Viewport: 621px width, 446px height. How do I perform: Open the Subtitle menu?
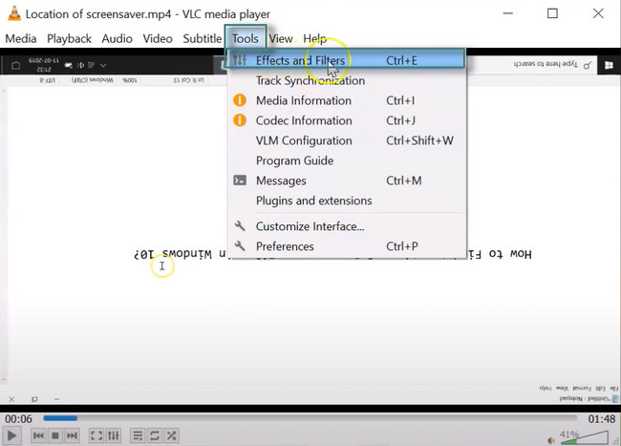tap(202, 39)
